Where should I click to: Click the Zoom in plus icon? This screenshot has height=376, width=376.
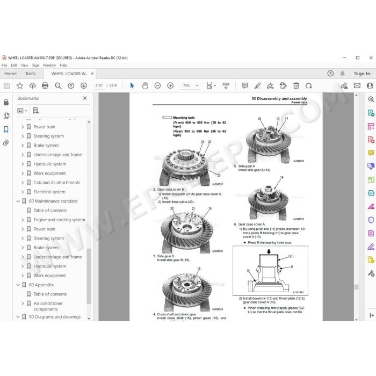(170, 85)
